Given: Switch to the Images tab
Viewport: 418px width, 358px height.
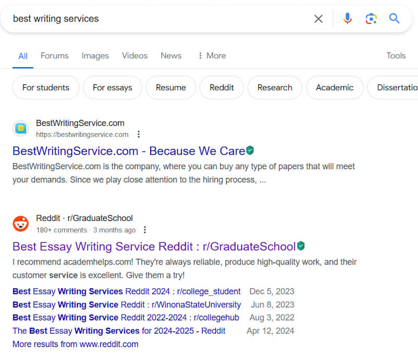Looking at the screenshot, I should pyautogui.click(x=95, y=56).
